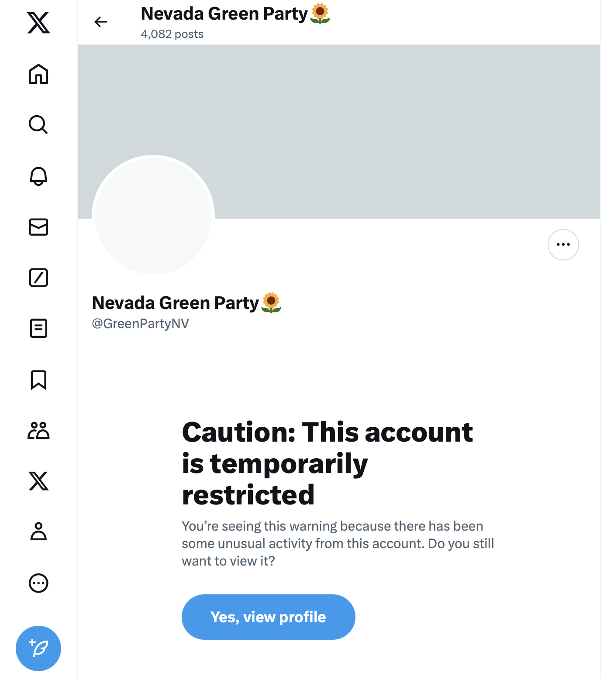Screen dimensions: 607x679
Task: Open the Home timeline
Action: click(x=38, y=75)
